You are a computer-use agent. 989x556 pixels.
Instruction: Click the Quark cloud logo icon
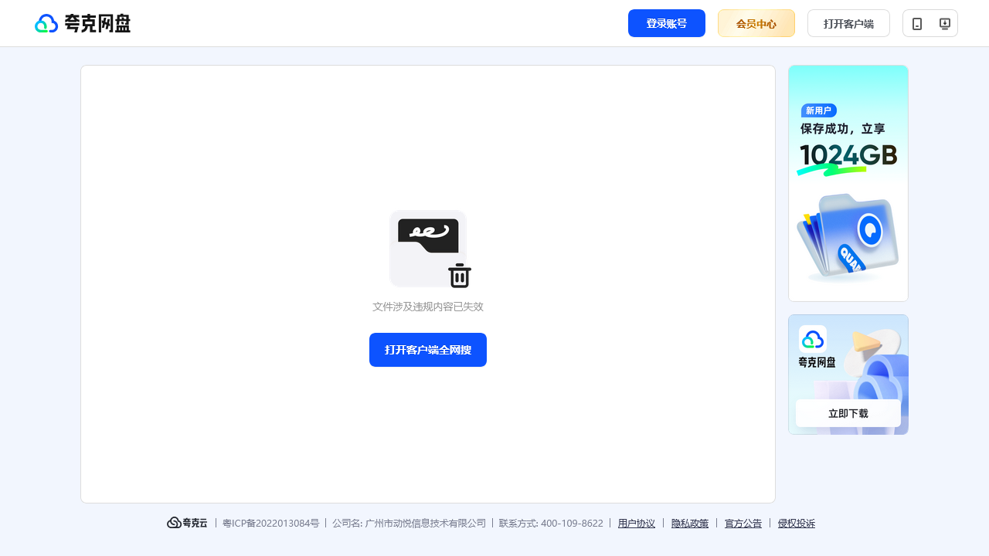[46, 23]
